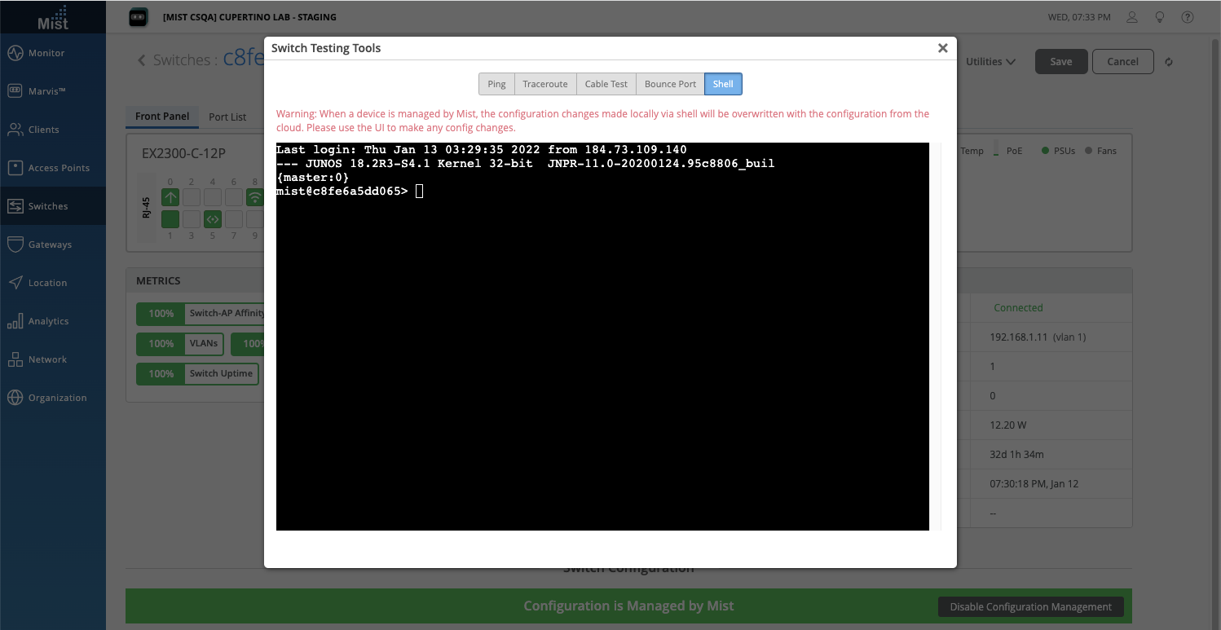Click the VLANs metric badge

pos(179,344)
